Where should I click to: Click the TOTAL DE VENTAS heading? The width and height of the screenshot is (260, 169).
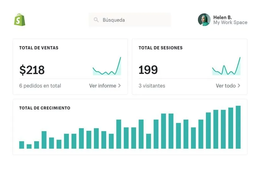point(39,48)
